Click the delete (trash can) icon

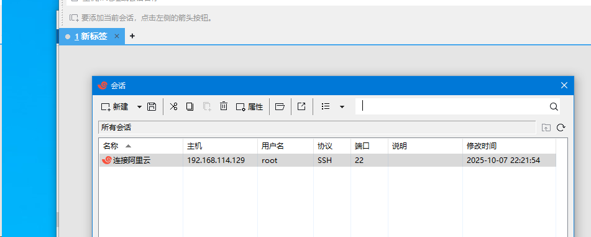224,106
